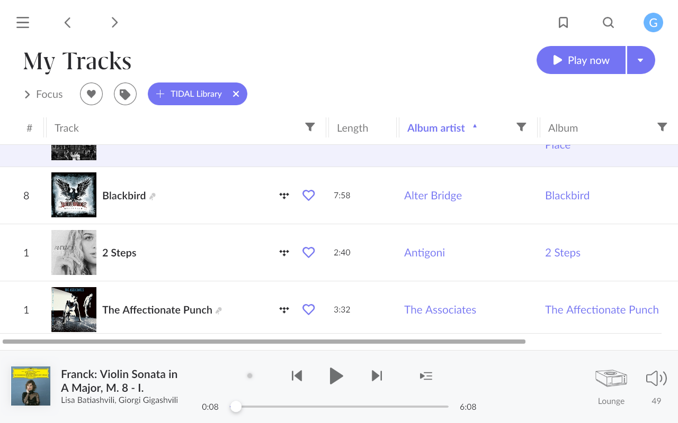678x423 pixels.
Task: Remove the TIDAL Library filter chip
Action: (x=236, y=94)
